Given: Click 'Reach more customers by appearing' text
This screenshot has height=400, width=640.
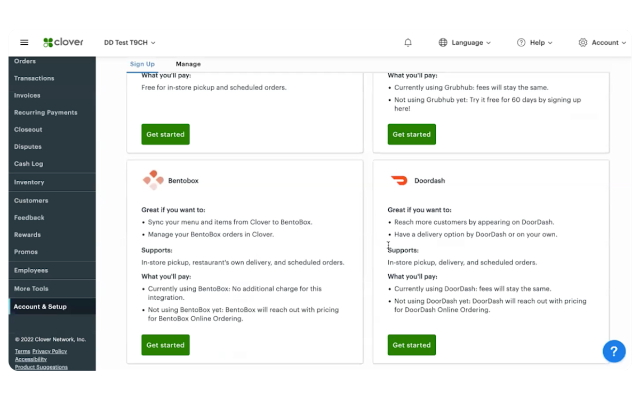Looking at the screenshot, I should [474, 222].
